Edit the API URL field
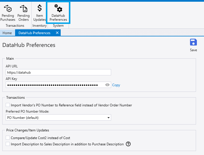The height and width of the screenshot is (155, 204). click(58, 72)
